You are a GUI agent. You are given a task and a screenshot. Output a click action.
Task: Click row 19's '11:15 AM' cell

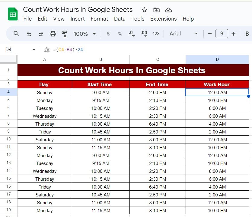tap(100, 210)
